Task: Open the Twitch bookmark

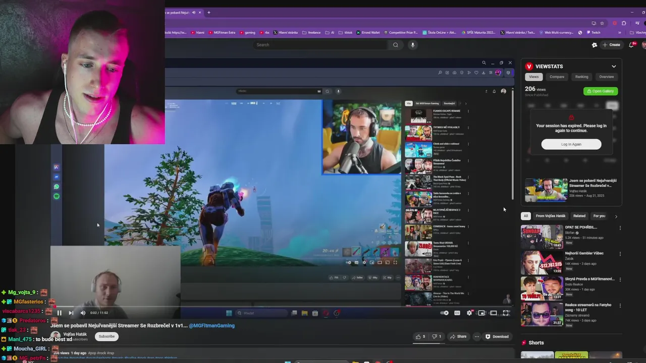Action: [x=593, y=32]
